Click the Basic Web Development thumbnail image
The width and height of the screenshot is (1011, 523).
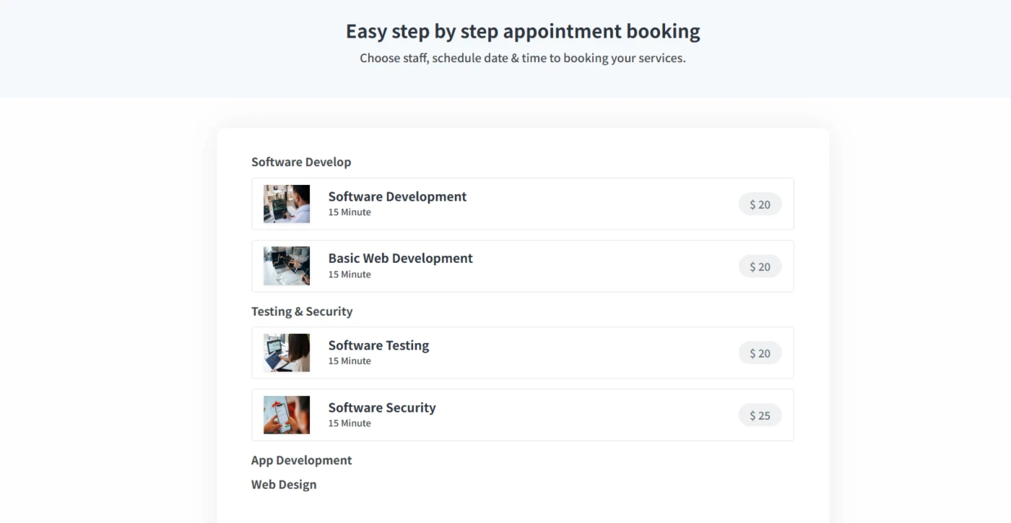(287, 266)
